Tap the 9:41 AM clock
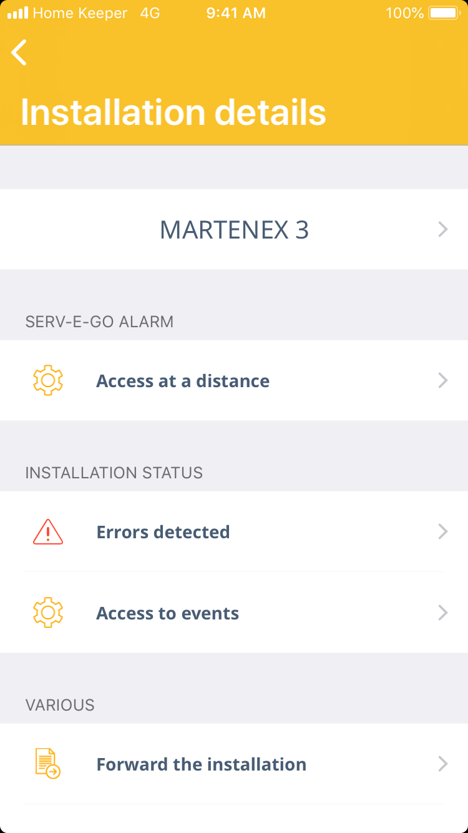 (x=236, y=13)
